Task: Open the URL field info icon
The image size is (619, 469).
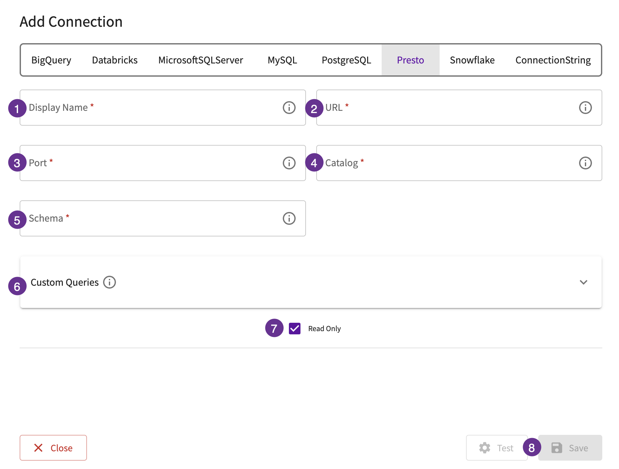Action: pos(585,108)
